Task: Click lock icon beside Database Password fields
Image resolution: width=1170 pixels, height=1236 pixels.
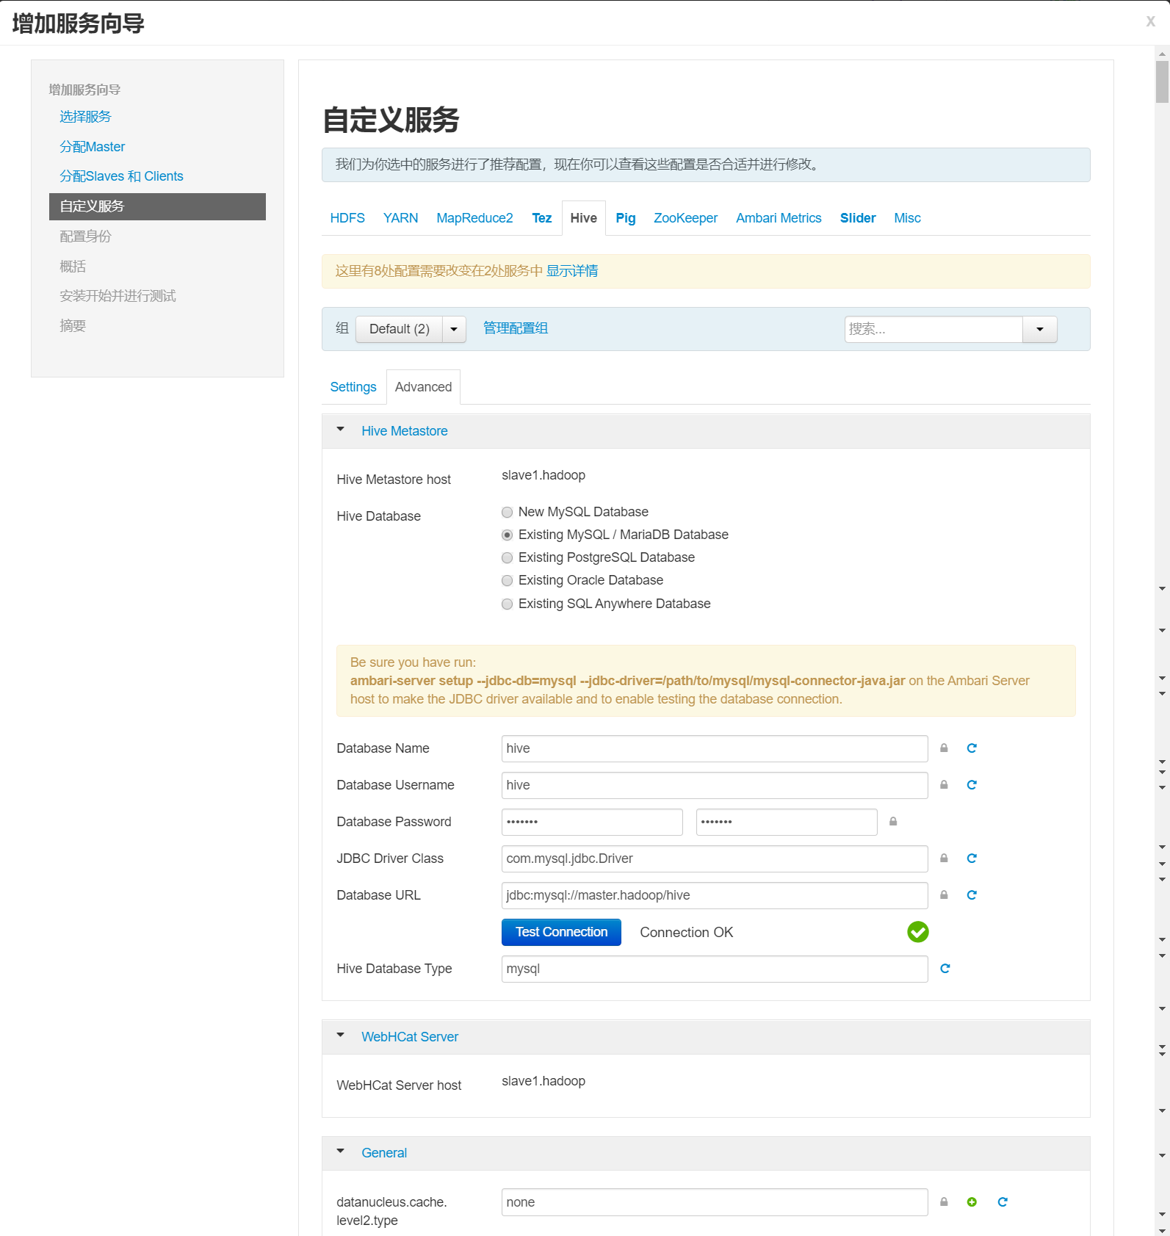Action: tap(893, 821)
